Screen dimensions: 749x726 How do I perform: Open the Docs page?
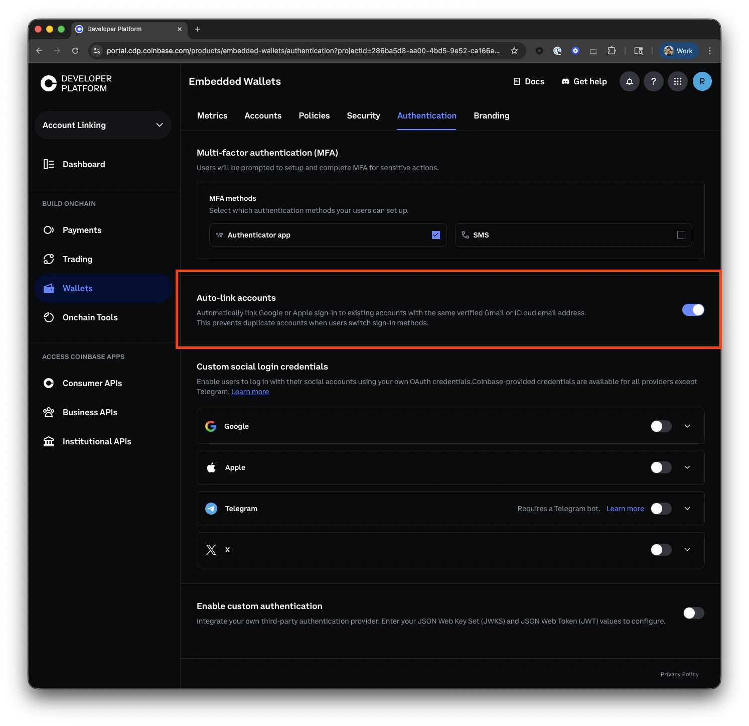click(x=529, y=81)
